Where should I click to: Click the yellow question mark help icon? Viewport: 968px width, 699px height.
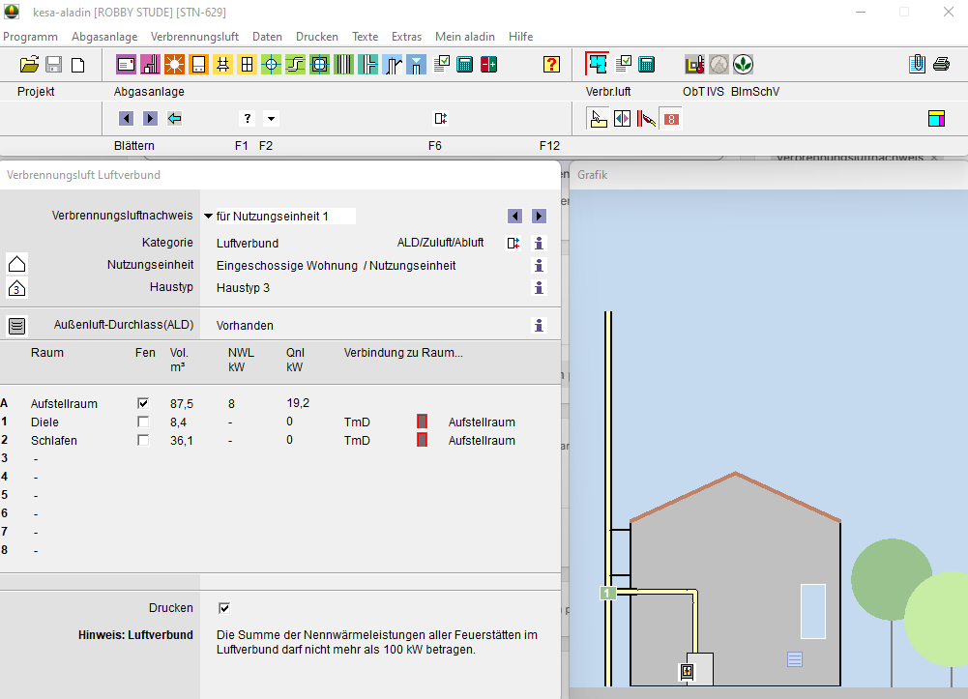point(551,65)
